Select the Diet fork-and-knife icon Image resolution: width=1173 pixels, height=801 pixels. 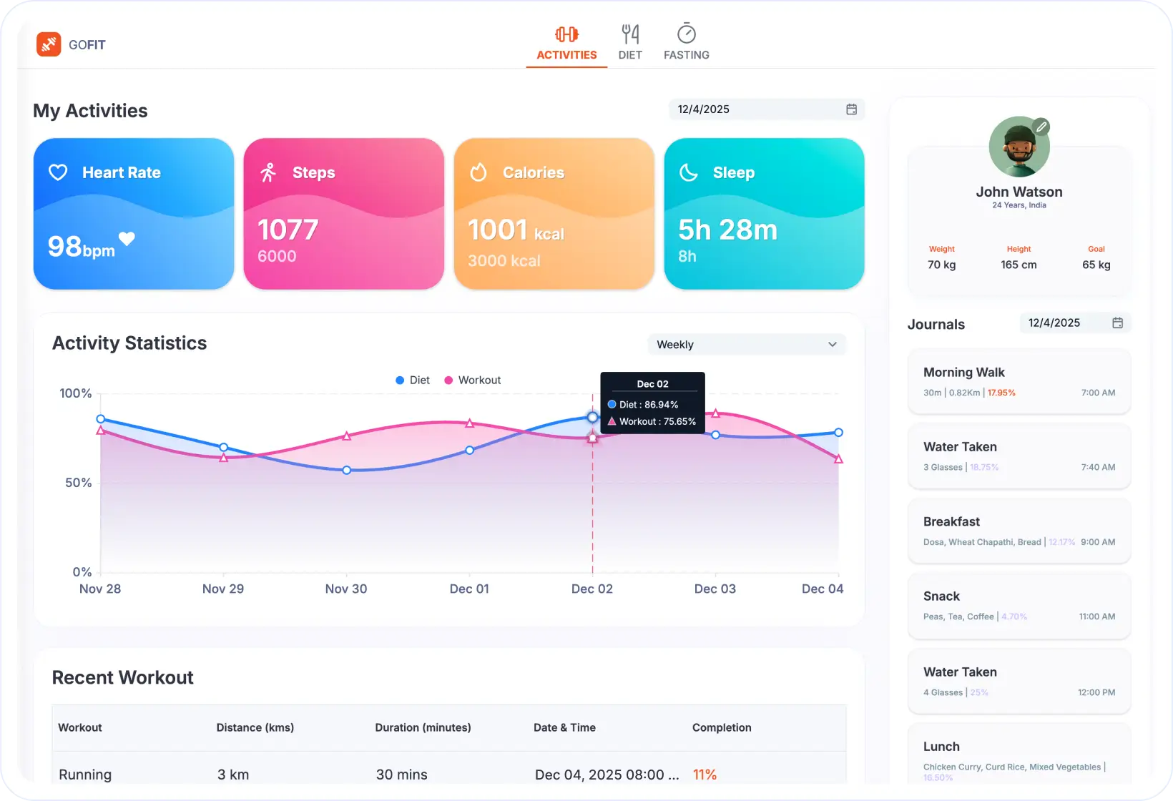[630, 31]
